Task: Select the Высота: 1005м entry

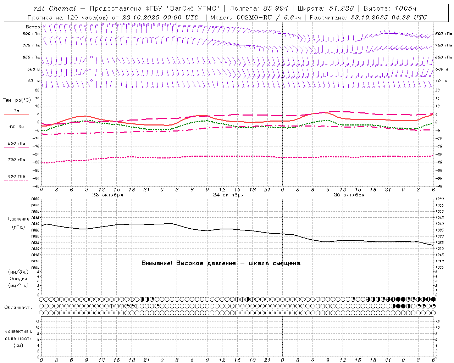Action: [x=390, y=9]
